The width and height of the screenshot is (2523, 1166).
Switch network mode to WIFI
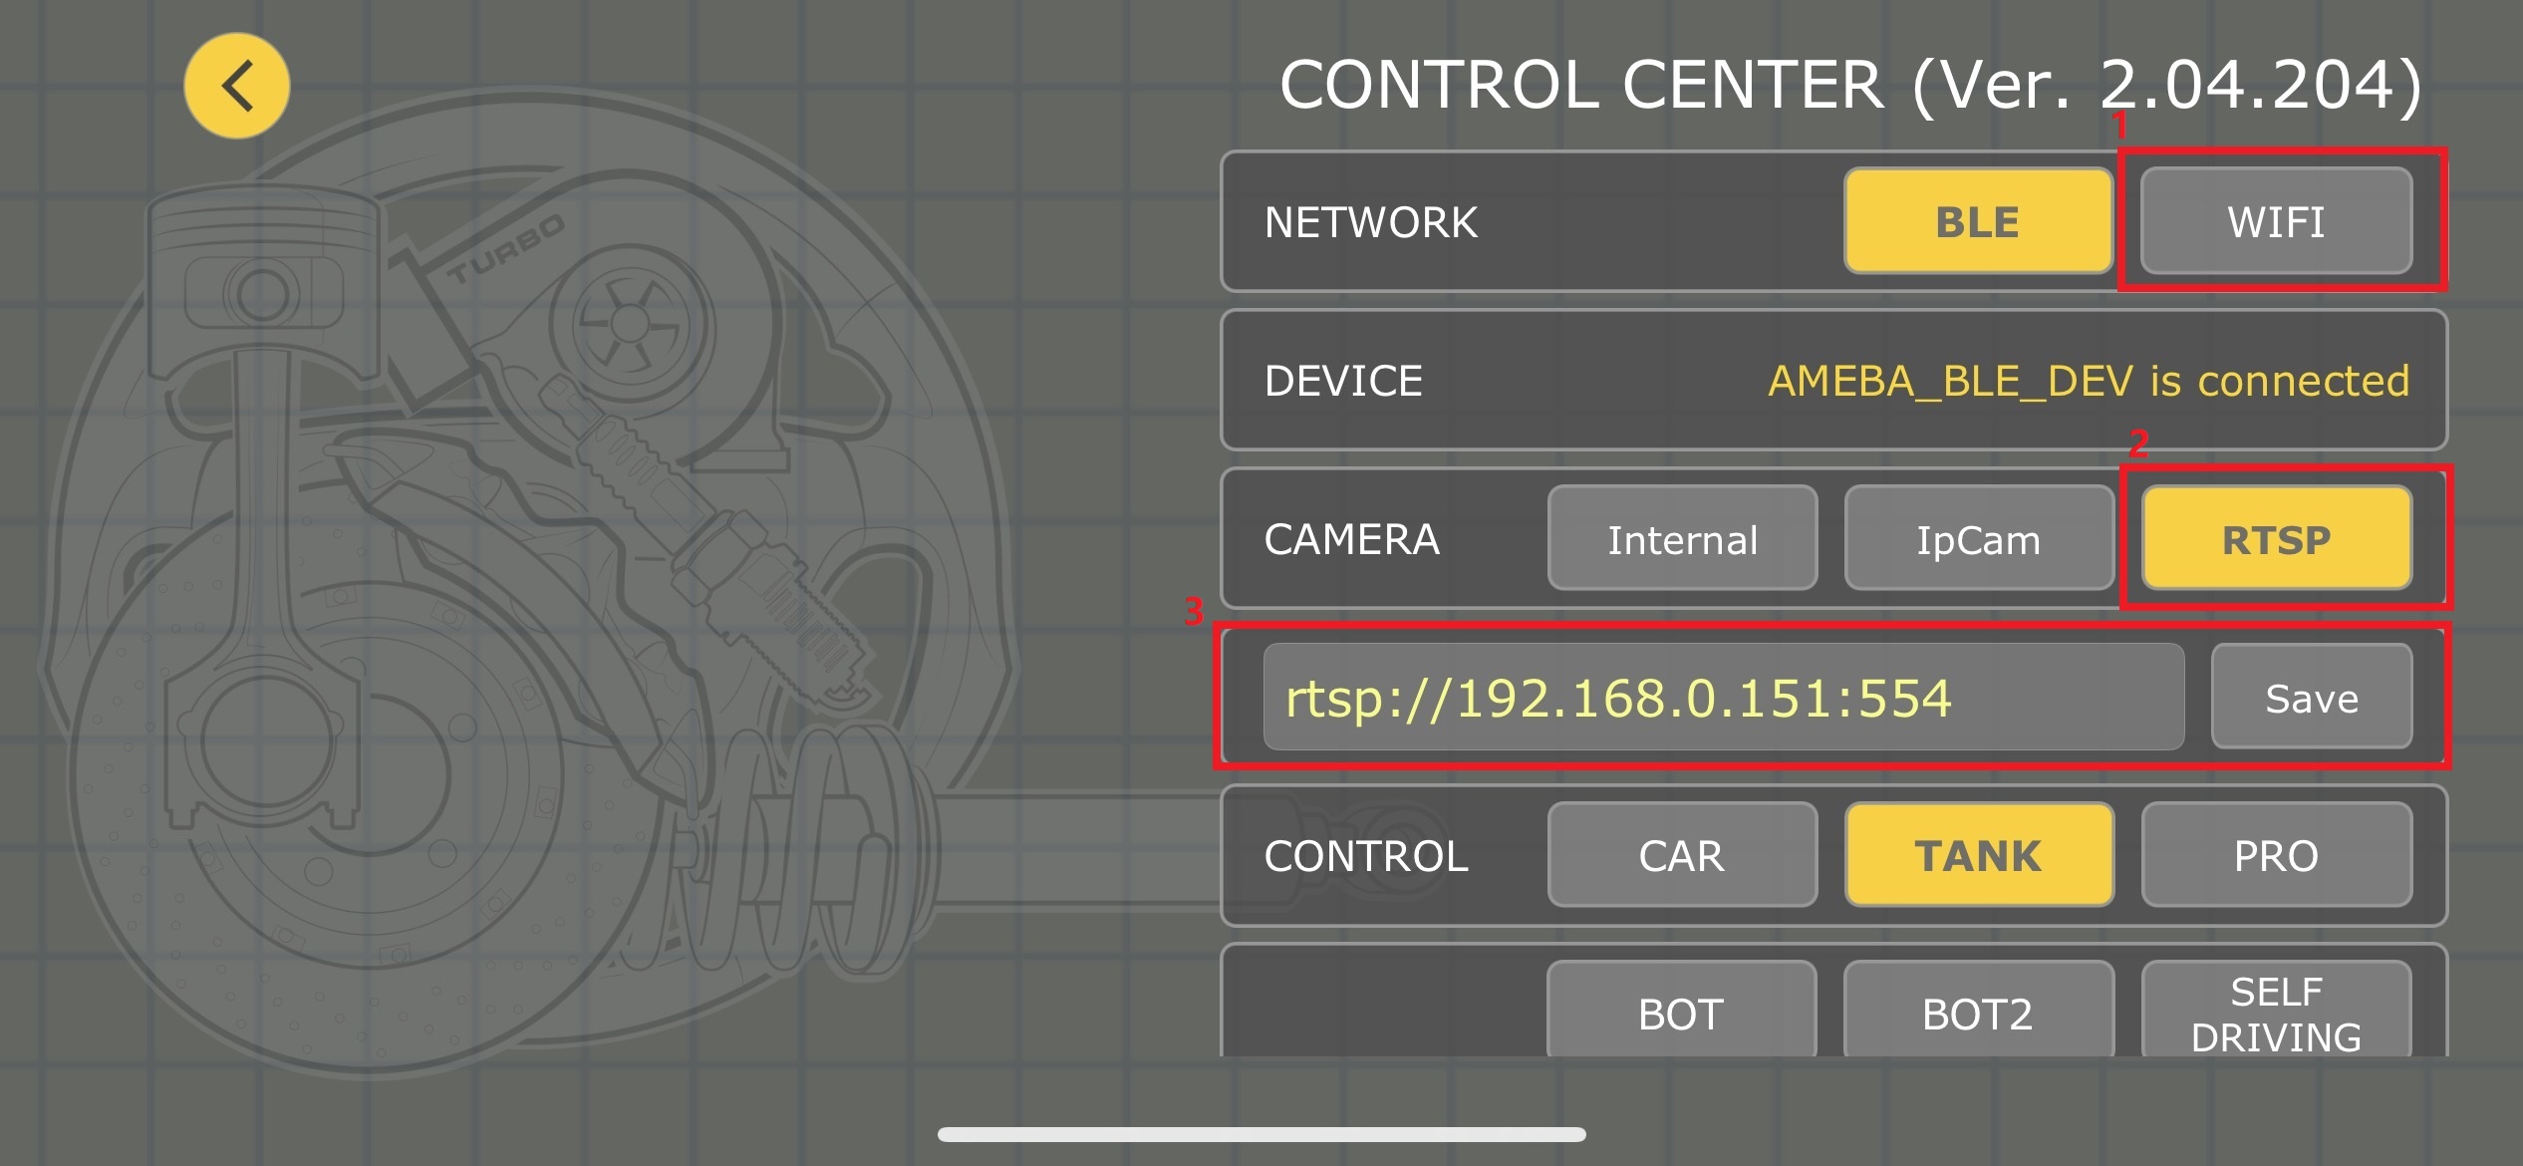coord(2276,221)
